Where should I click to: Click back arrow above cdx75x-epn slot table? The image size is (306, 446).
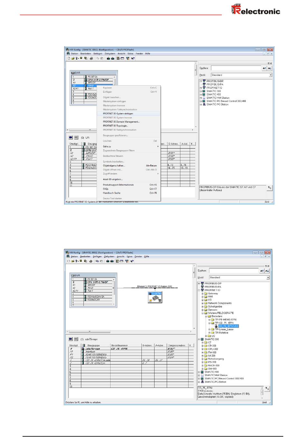click(71, 339)
